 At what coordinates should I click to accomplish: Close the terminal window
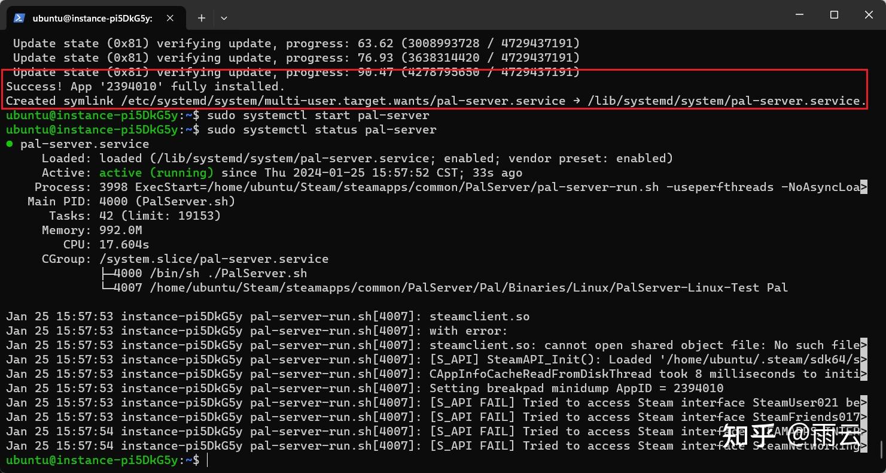(x=868, y=15)
